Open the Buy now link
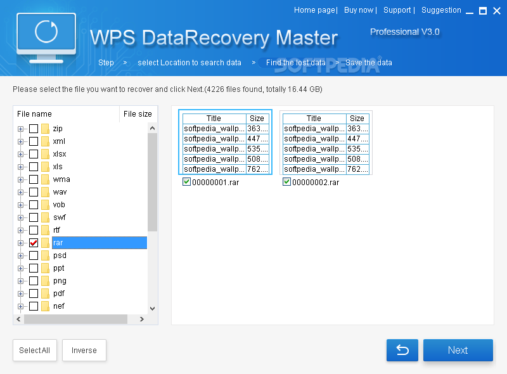507x374 pixels. (x=359, y=10)
